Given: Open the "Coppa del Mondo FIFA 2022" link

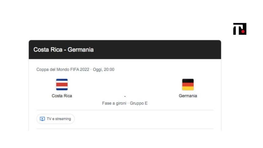Looking at the screenshot, I should [x=63, y=69].
